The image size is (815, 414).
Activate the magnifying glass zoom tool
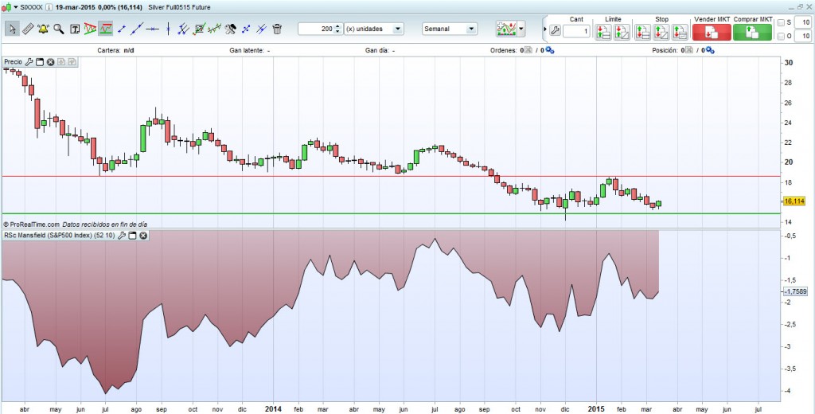point(58,29)
